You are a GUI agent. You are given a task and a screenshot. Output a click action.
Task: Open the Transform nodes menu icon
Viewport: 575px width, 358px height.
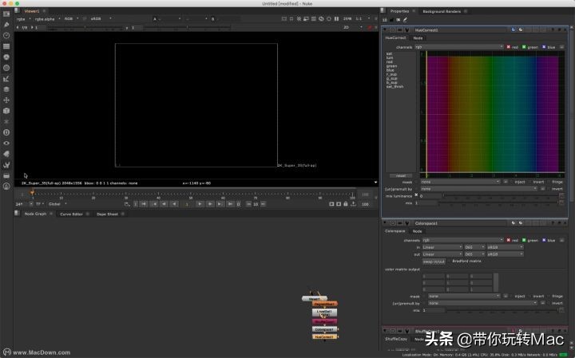(6, 100)
